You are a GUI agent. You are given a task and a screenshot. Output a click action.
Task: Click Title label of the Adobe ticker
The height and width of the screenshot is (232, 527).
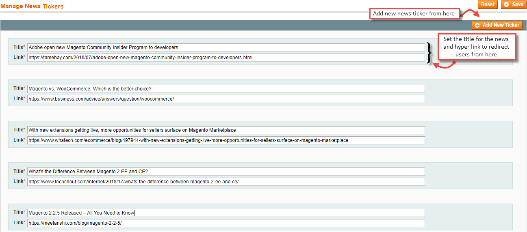point(19,47)
